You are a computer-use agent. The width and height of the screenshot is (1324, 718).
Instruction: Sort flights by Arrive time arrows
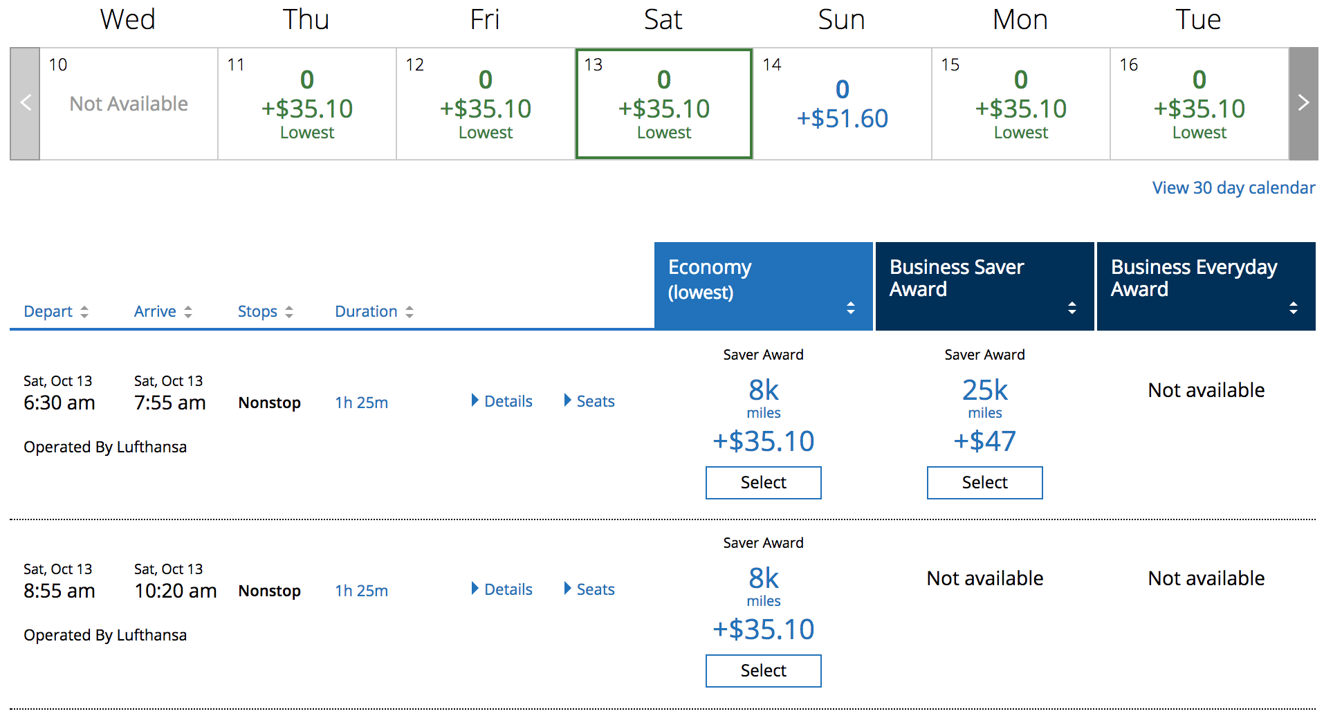187,312
